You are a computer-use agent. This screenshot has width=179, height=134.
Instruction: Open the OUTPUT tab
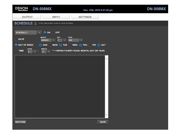click(27, 17)
